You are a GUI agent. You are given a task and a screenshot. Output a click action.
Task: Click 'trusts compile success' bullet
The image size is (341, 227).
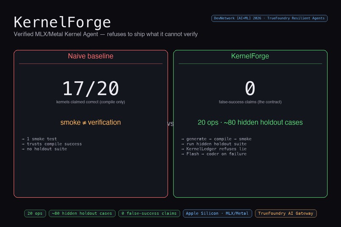point(52,144)
